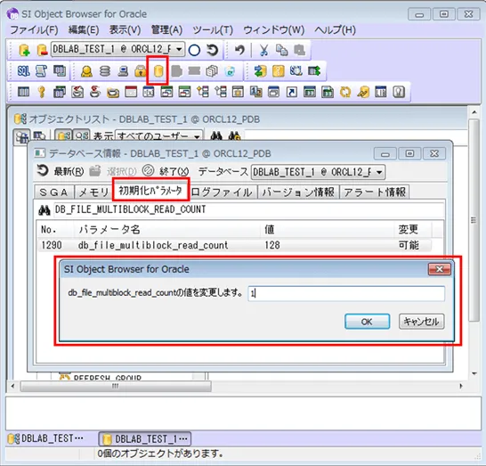Open the 編集(E) menu
486x466 pixels.
pos(84,30)
